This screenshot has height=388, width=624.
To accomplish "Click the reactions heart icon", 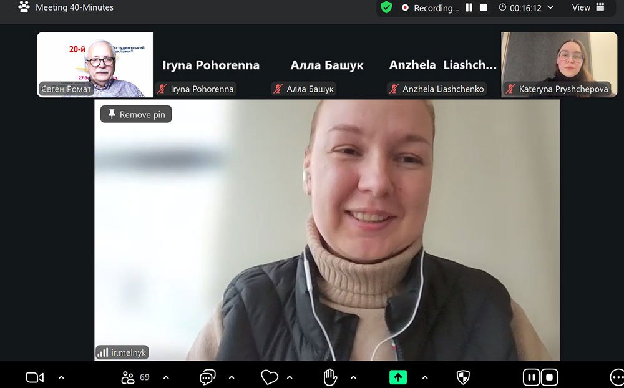I will [x=269, y=377].
